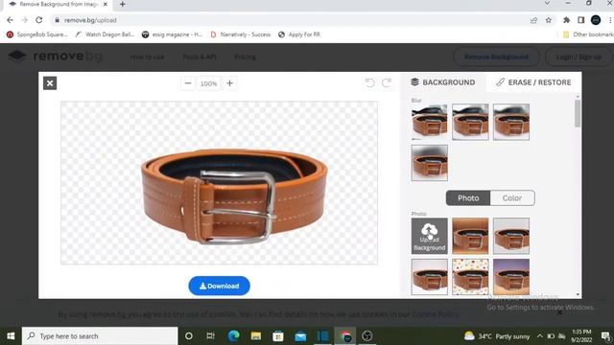Viewport: 614px width, 345px height.
Task: Open the tab search dropdown chevron
Action: pos(547,3)
